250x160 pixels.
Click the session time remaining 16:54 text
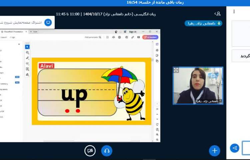155,2
